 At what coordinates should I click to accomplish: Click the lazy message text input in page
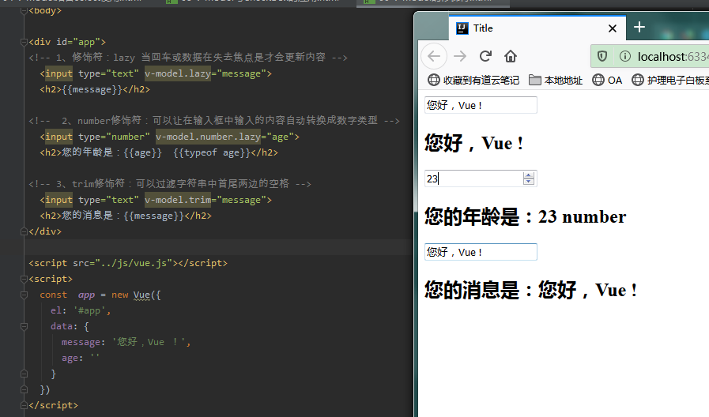(481, 105)
